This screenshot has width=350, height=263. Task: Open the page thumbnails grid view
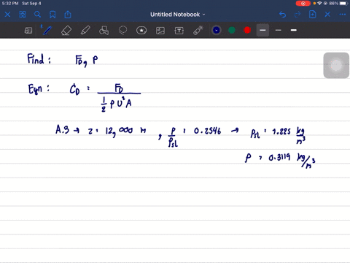(x=23, y=15)
